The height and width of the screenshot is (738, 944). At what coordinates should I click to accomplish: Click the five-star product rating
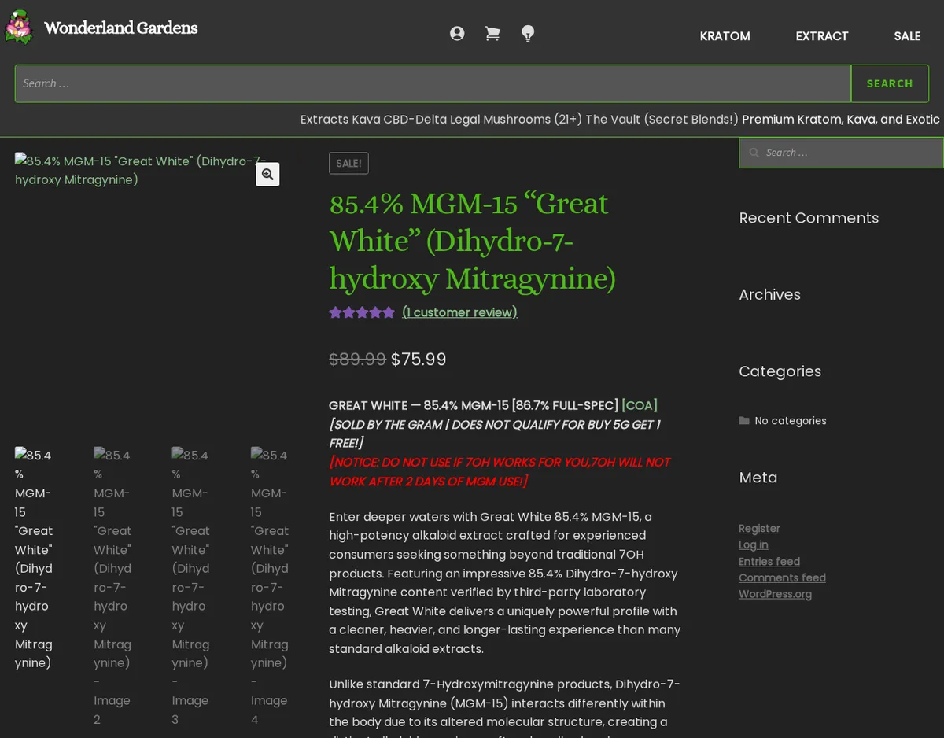pos(362,312)
